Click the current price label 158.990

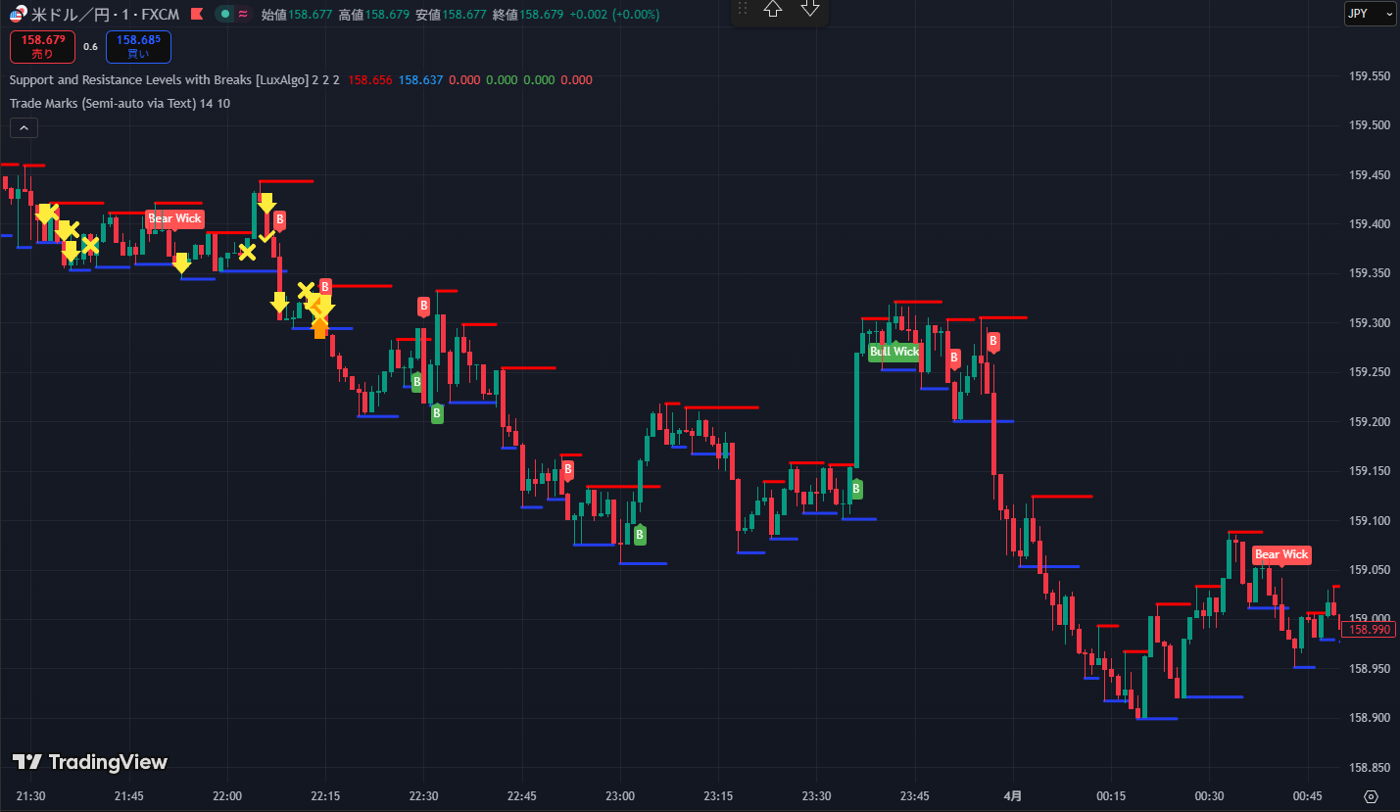click(x=1369, y=630)
